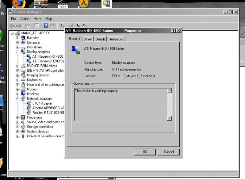This screenshot has width=245, height=180.
Task: Switch to the Details tab
Action: point(100,39)
